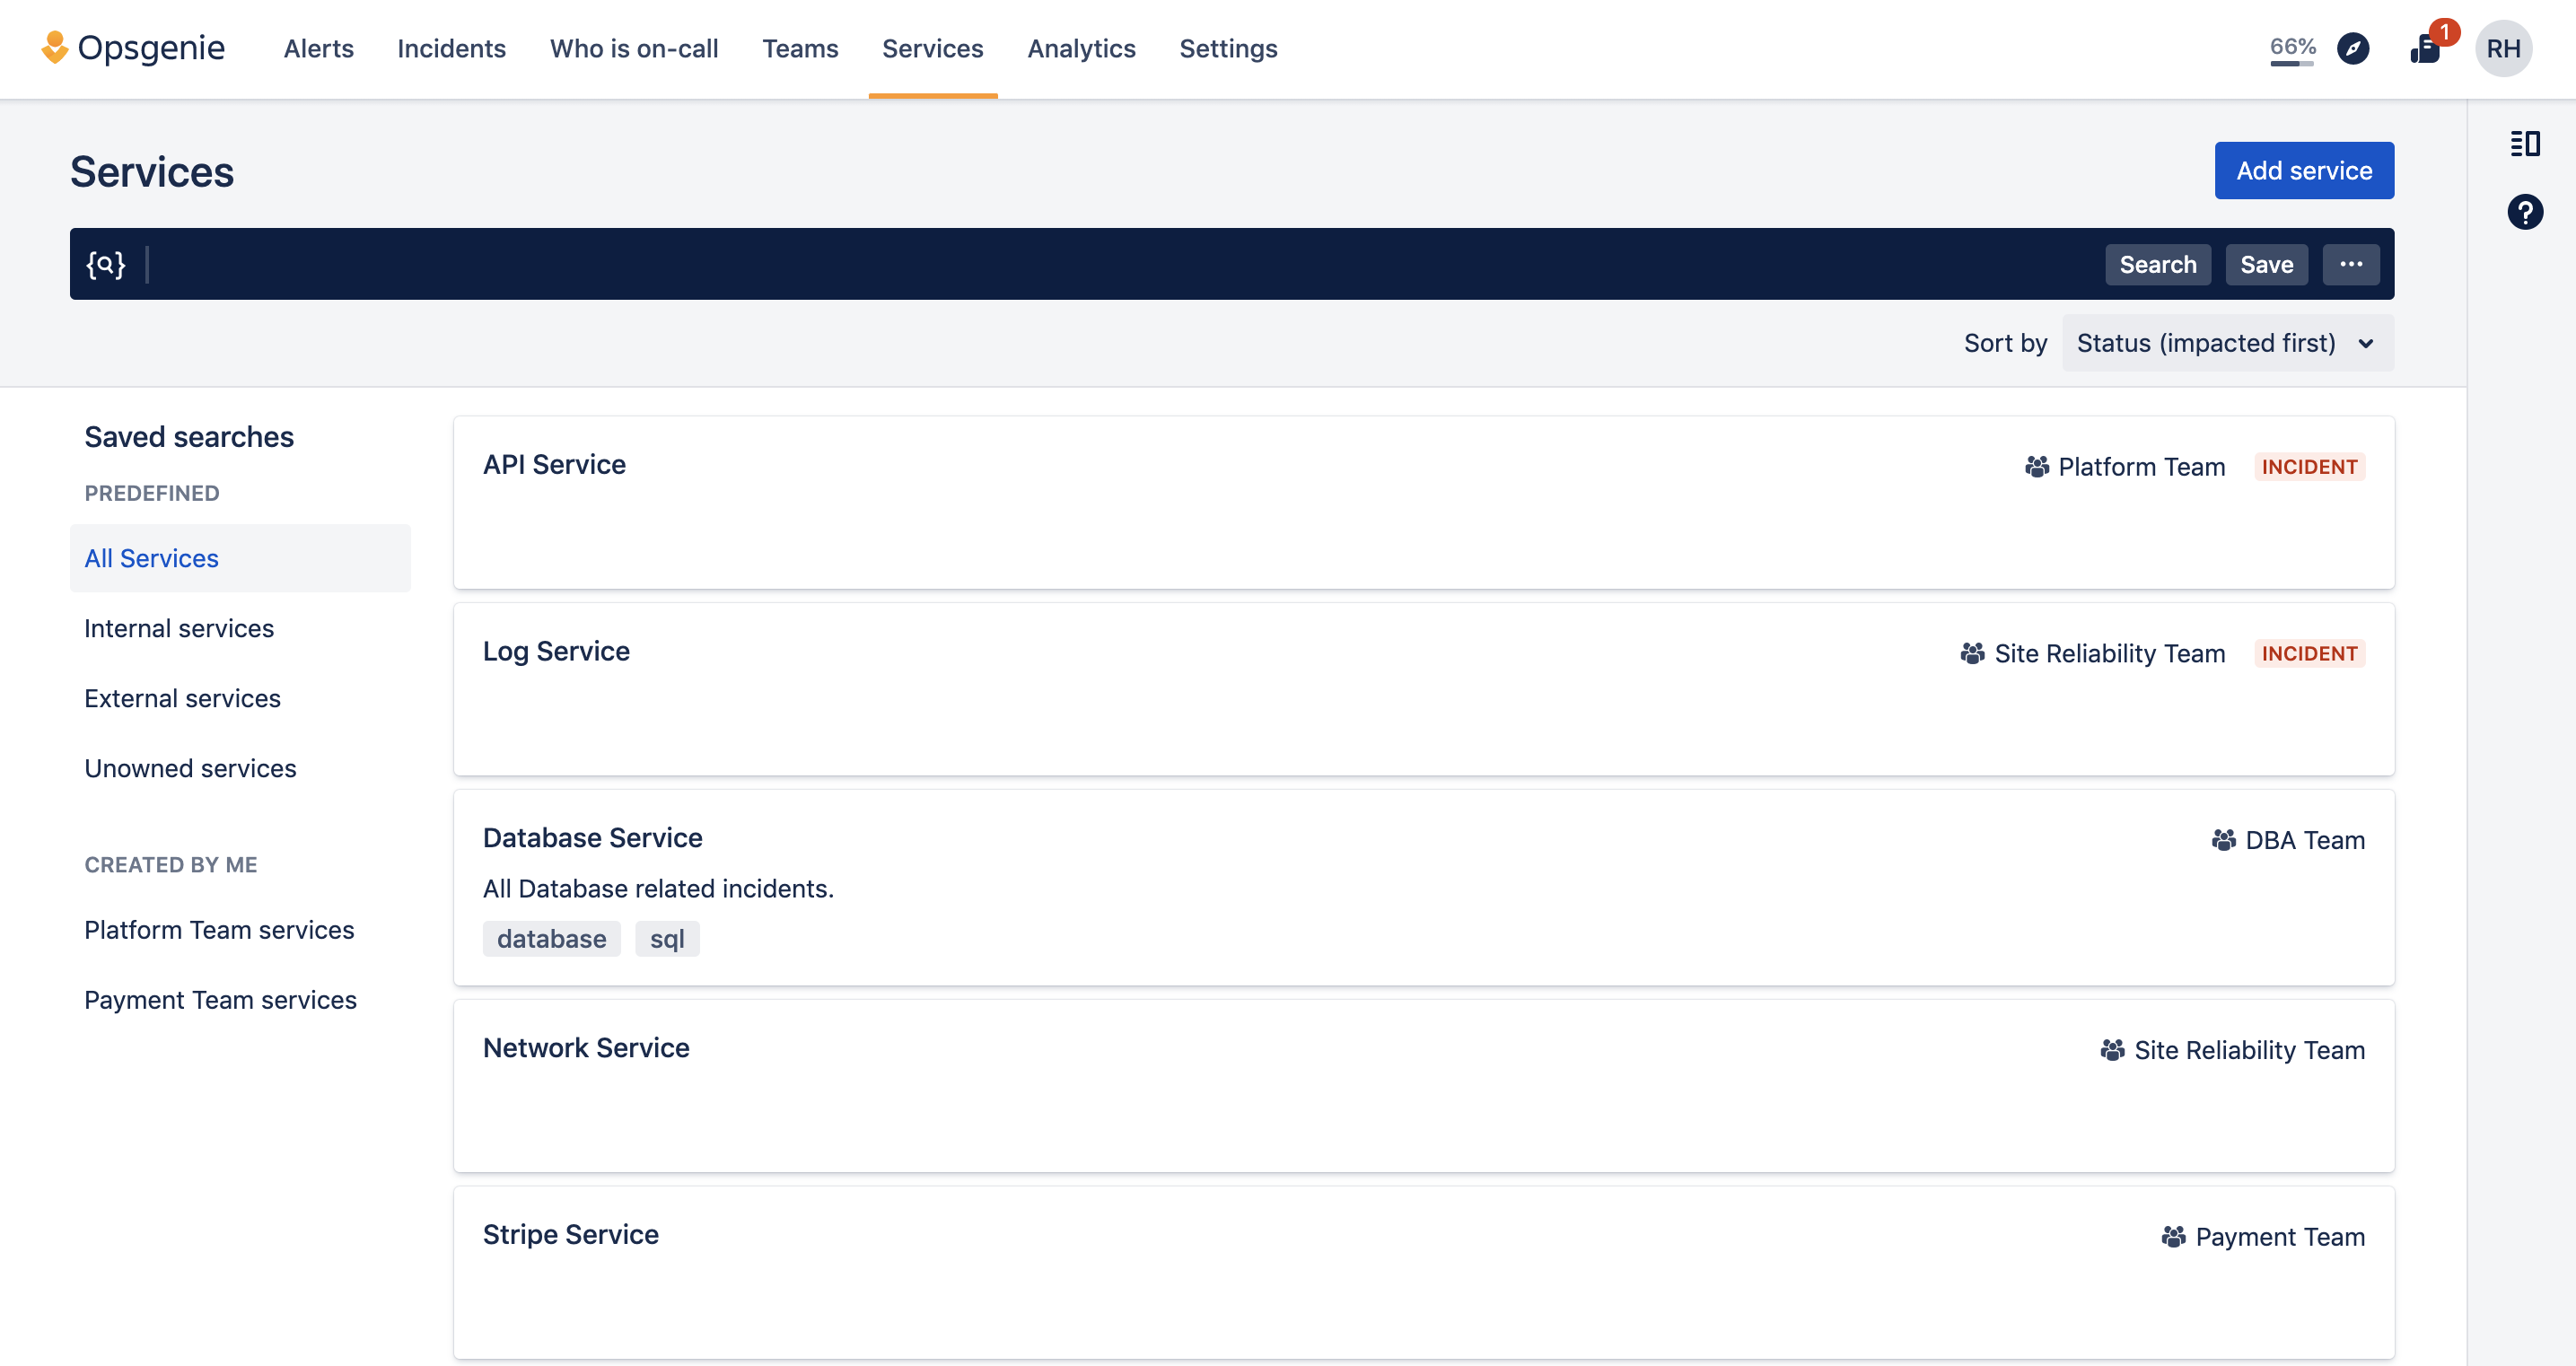This screenshot has width=2576, height=1366.
Task: Click the compass/explore icon in top bar
Action: click(2354, 48)
